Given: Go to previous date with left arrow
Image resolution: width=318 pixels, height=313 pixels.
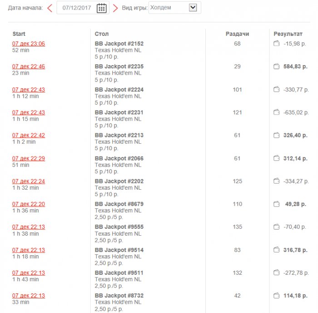Looking at the screenshot, I should pyautogui.click(x=50, y=8).
